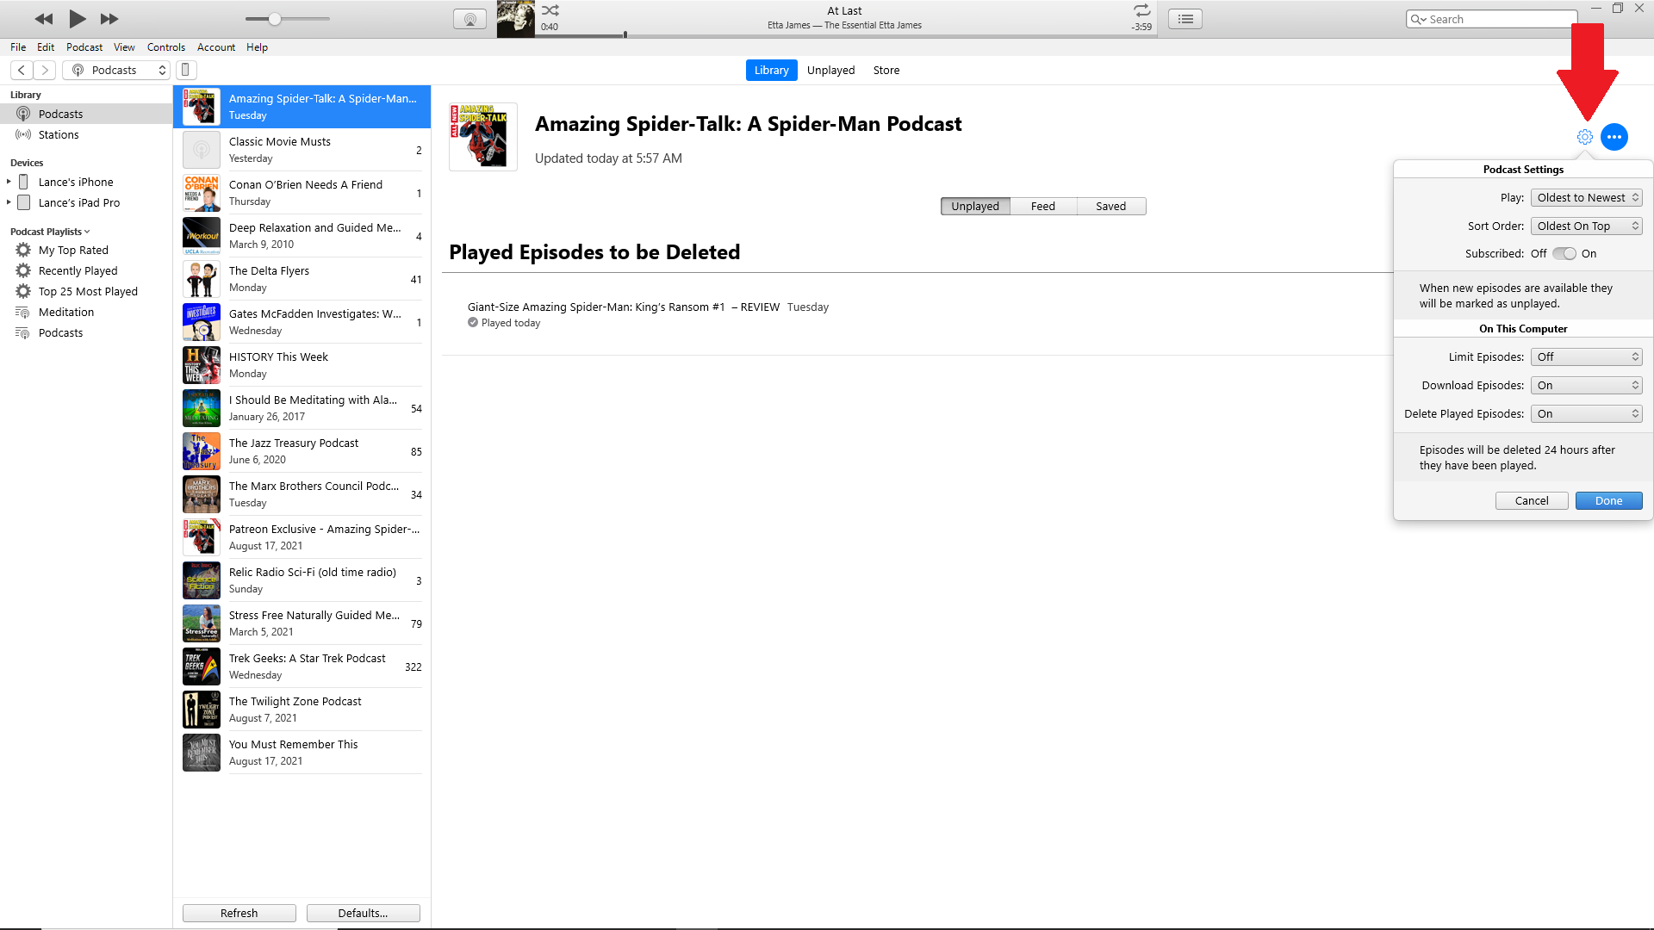Open Top 25 Most Played playlist
Screen dimensions: 1654x930
coord(88,291)
